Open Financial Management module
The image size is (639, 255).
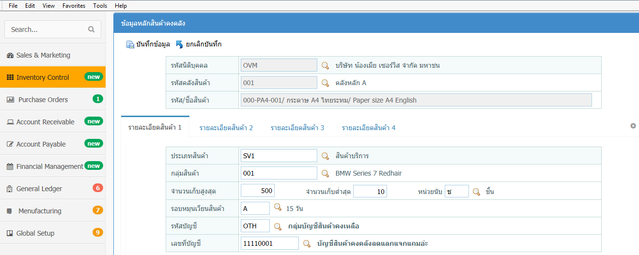tap(53, 166)
